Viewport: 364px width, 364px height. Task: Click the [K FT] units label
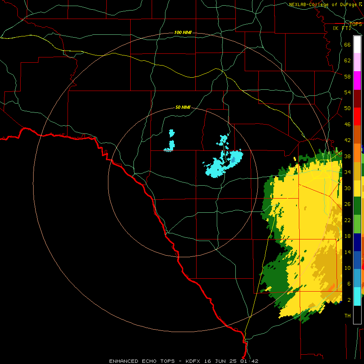coord(342,28)
